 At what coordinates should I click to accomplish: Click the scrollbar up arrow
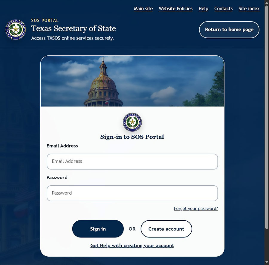[267, 2]
